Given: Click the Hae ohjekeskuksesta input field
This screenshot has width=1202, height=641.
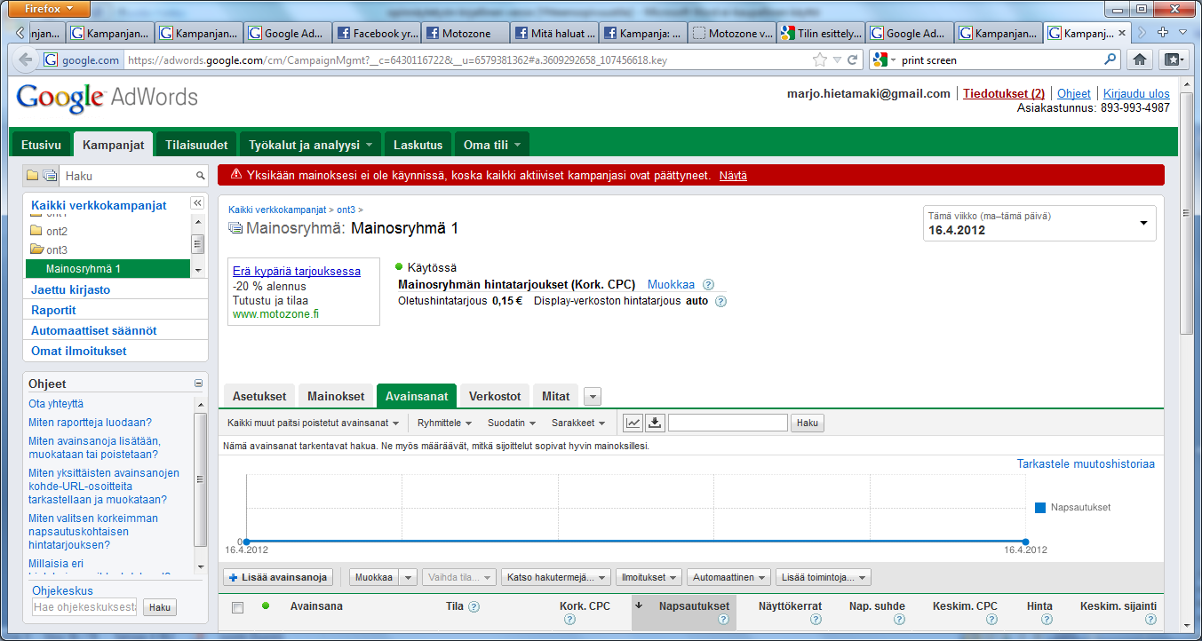Looking at the screenshot, I should tap(84, 607).
